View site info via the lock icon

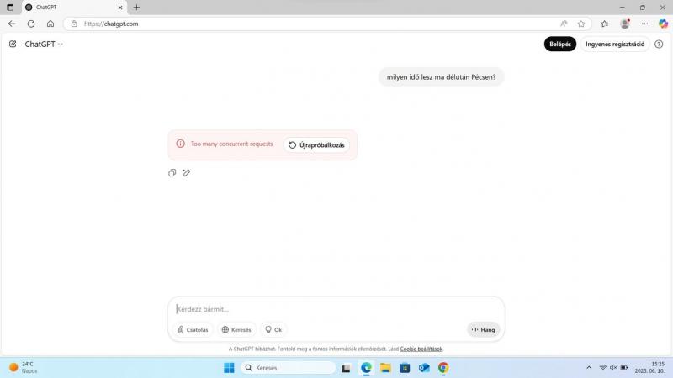click(74, 24)
